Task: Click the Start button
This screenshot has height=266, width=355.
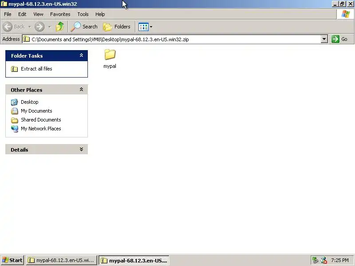Action: 12,260
